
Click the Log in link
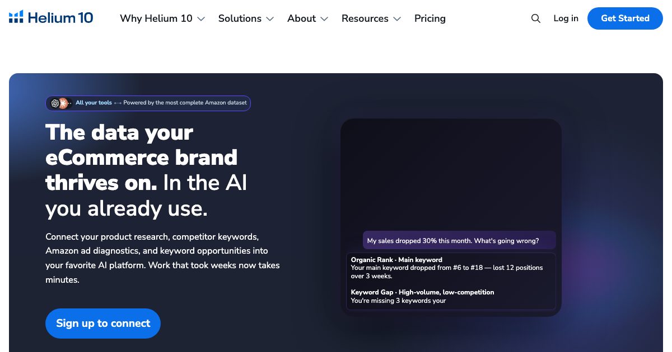[566, 18]
